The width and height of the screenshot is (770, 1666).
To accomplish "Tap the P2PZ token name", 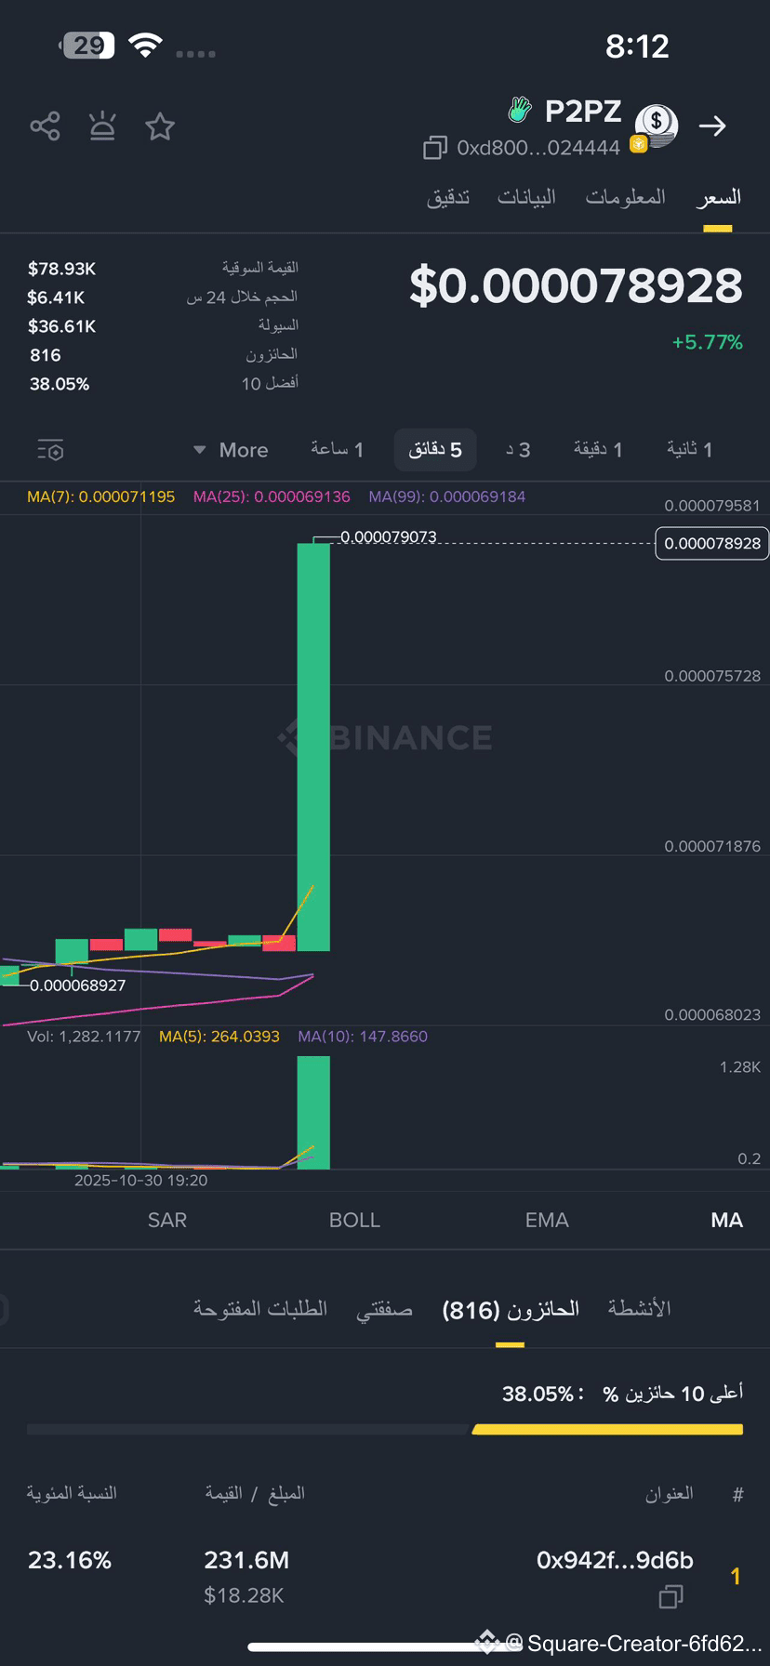I will (x=582, y=112).
